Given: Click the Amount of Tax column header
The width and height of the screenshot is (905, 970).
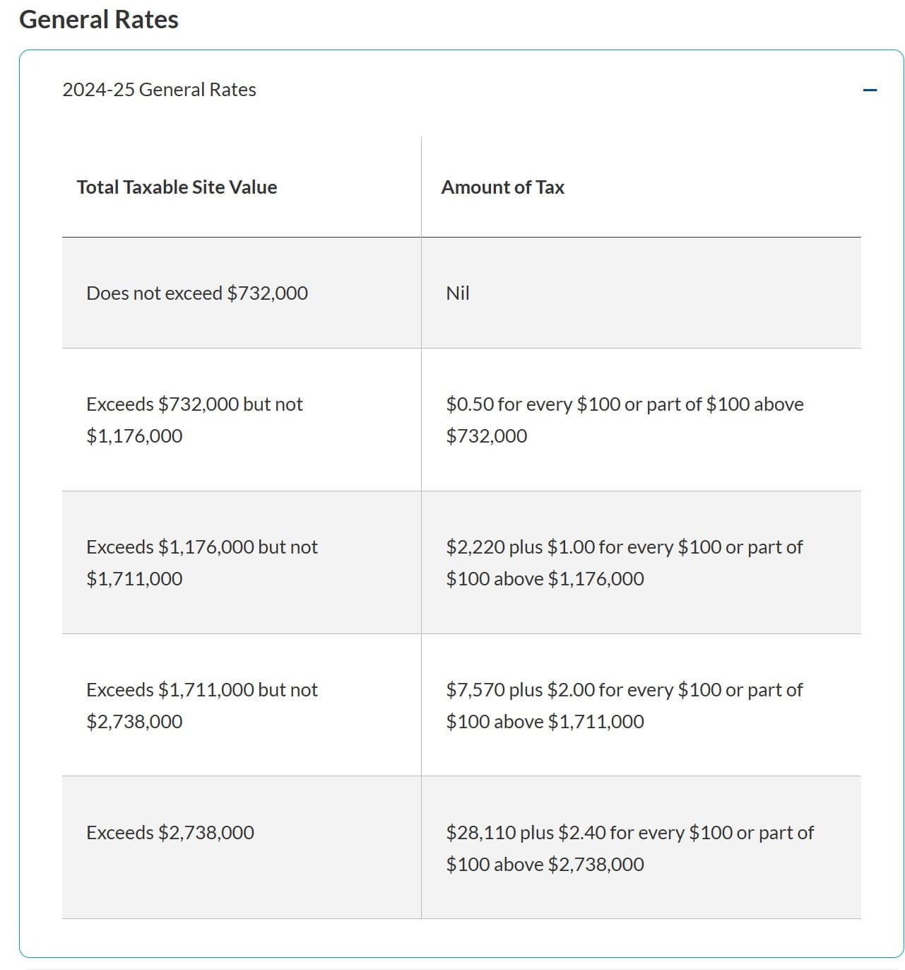Looking at the screenshot, I should point(502,187).
